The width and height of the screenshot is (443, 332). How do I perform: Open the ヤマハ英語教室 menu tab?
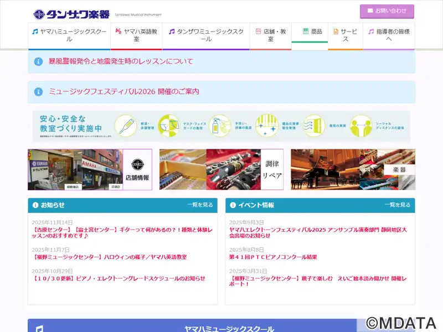click(136, 35)
